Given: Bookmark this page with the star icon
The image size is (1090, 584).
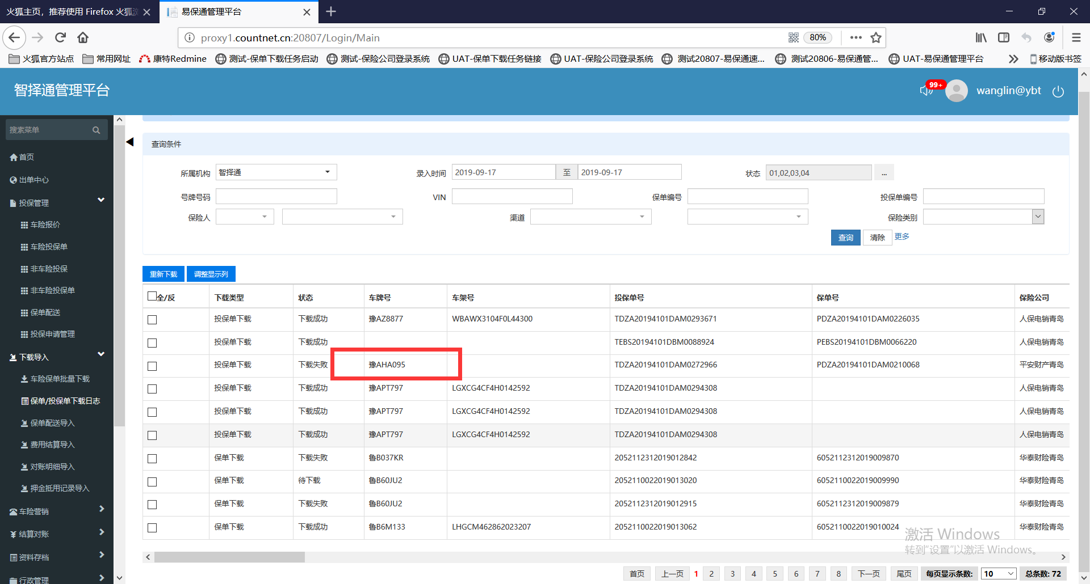Looking at the screenshot, I should point(876,38).
